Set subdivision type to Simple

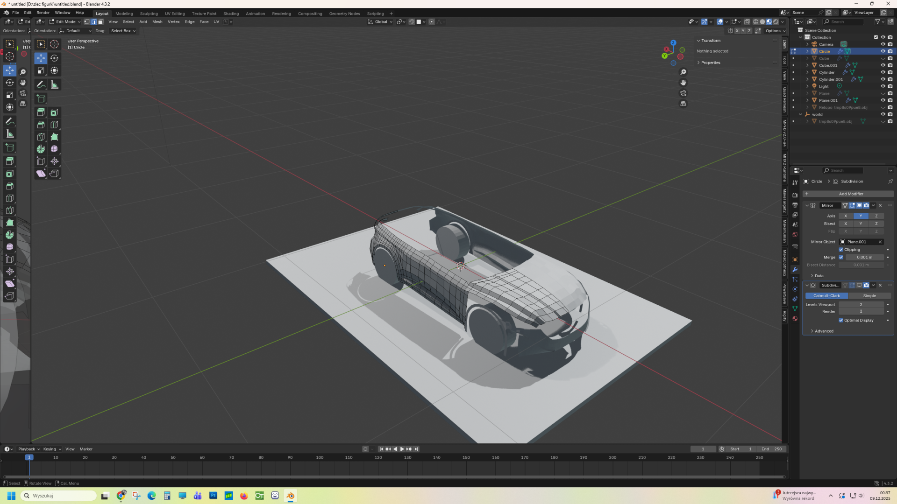(x=869, y=296)
